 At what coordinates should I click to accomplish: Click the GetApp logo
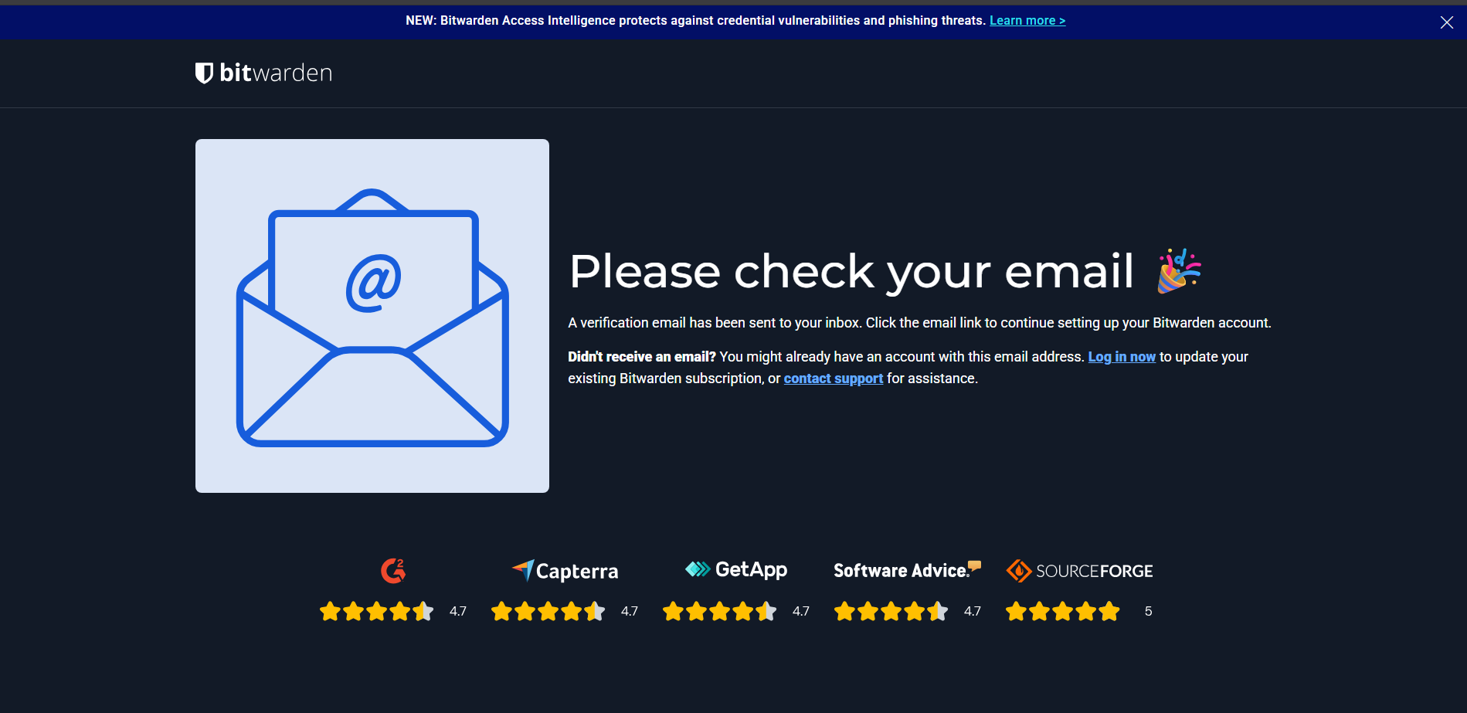coord(736,570)
